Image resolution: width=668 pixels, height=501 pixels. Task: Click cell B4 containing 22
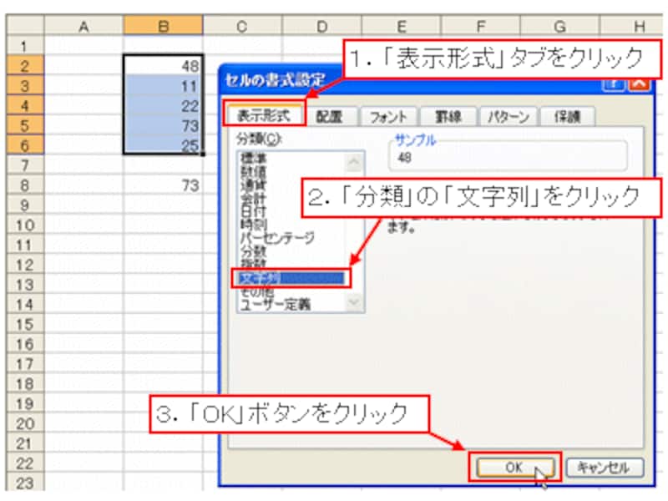click(x=164, y=106)
